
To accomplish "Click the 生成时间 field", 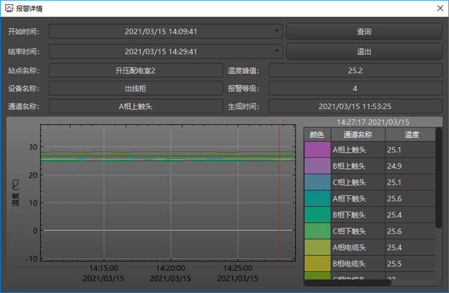I will [355, 106].
